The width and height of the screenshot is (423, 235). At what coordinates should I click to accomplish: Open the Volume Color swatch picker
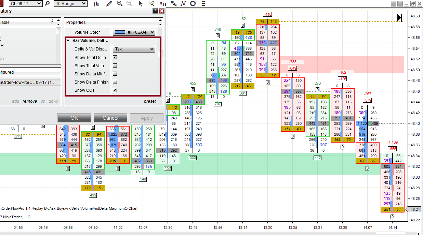(x=134, y=32)
